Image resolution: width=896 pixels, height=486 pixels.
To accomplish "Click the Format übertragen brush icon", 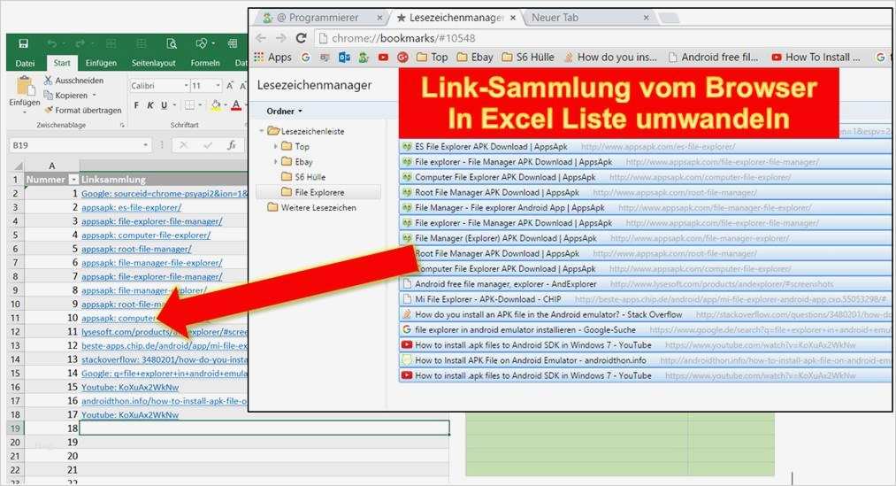I will tap(48, 110).
